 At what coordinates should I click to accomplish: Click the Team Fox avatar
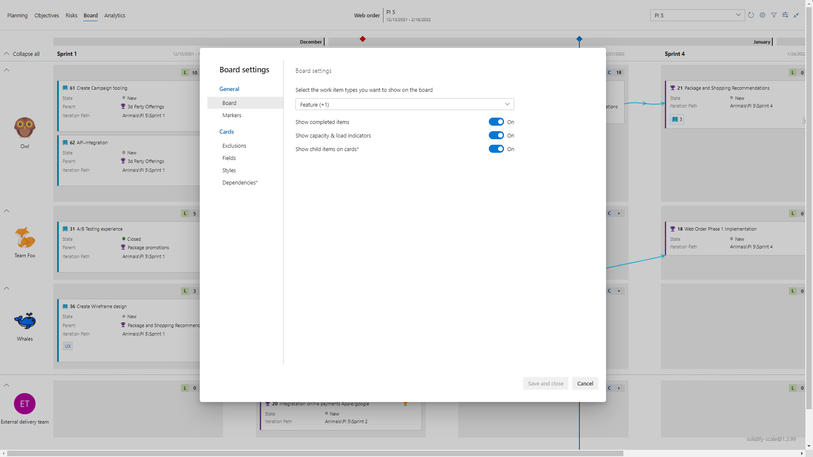(25, 237)
